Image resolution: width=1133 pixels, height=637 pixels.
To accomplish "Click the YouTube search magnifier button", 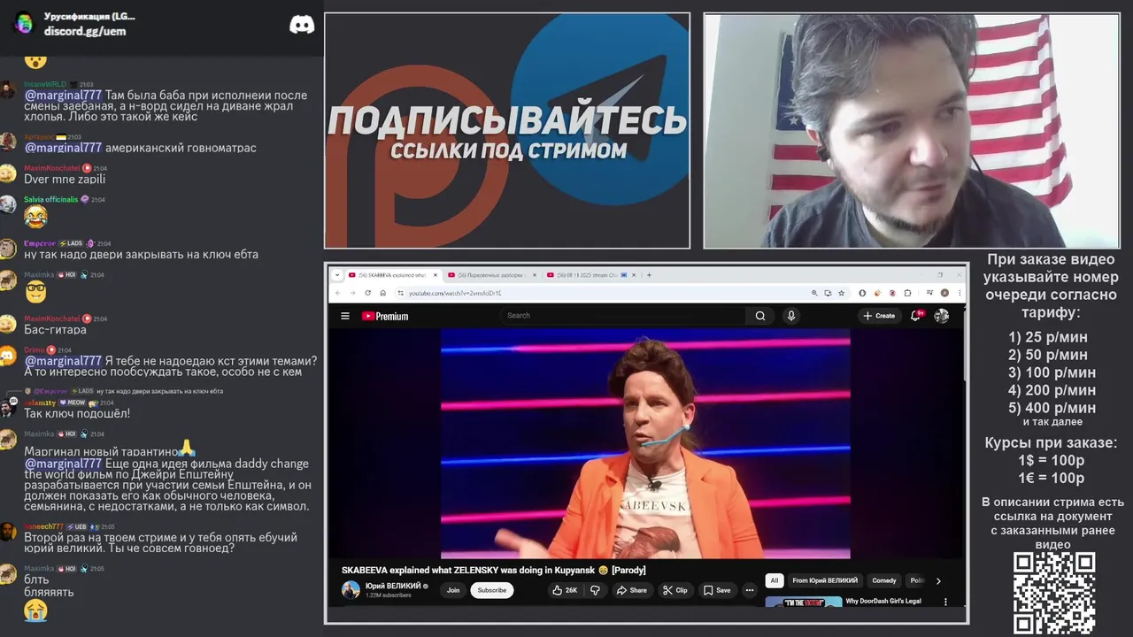I will (759, 316).
